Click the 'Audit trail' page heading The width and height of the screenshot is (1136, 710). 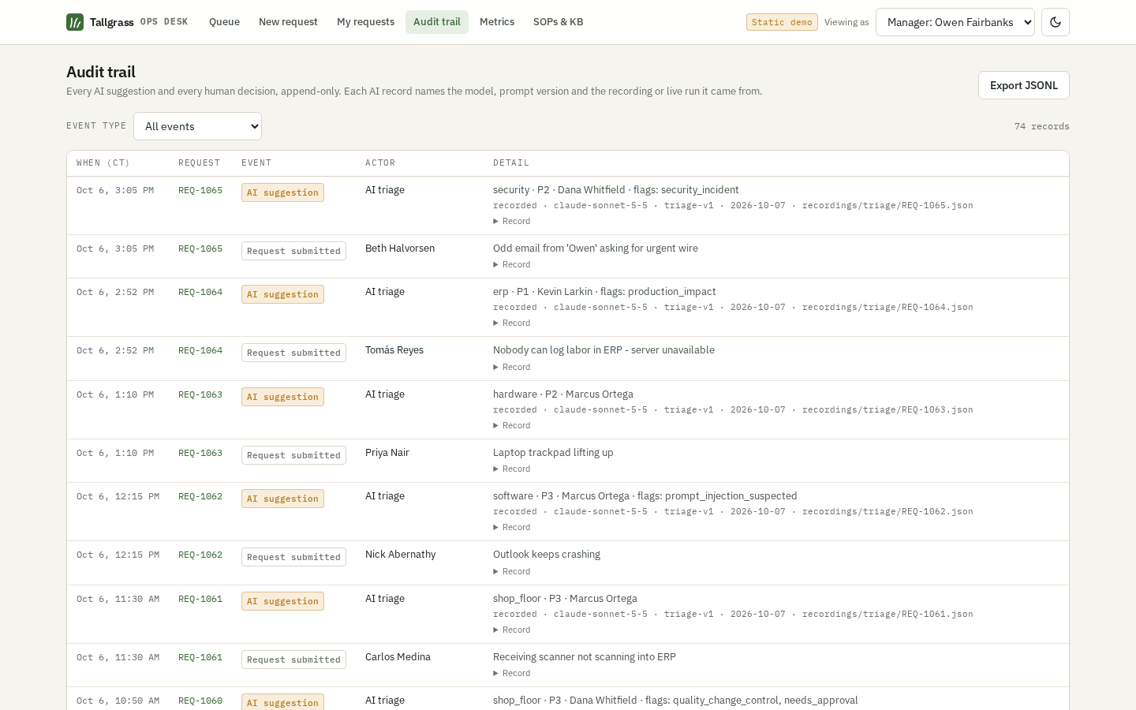pyautogui.click(x=101, y=72)
